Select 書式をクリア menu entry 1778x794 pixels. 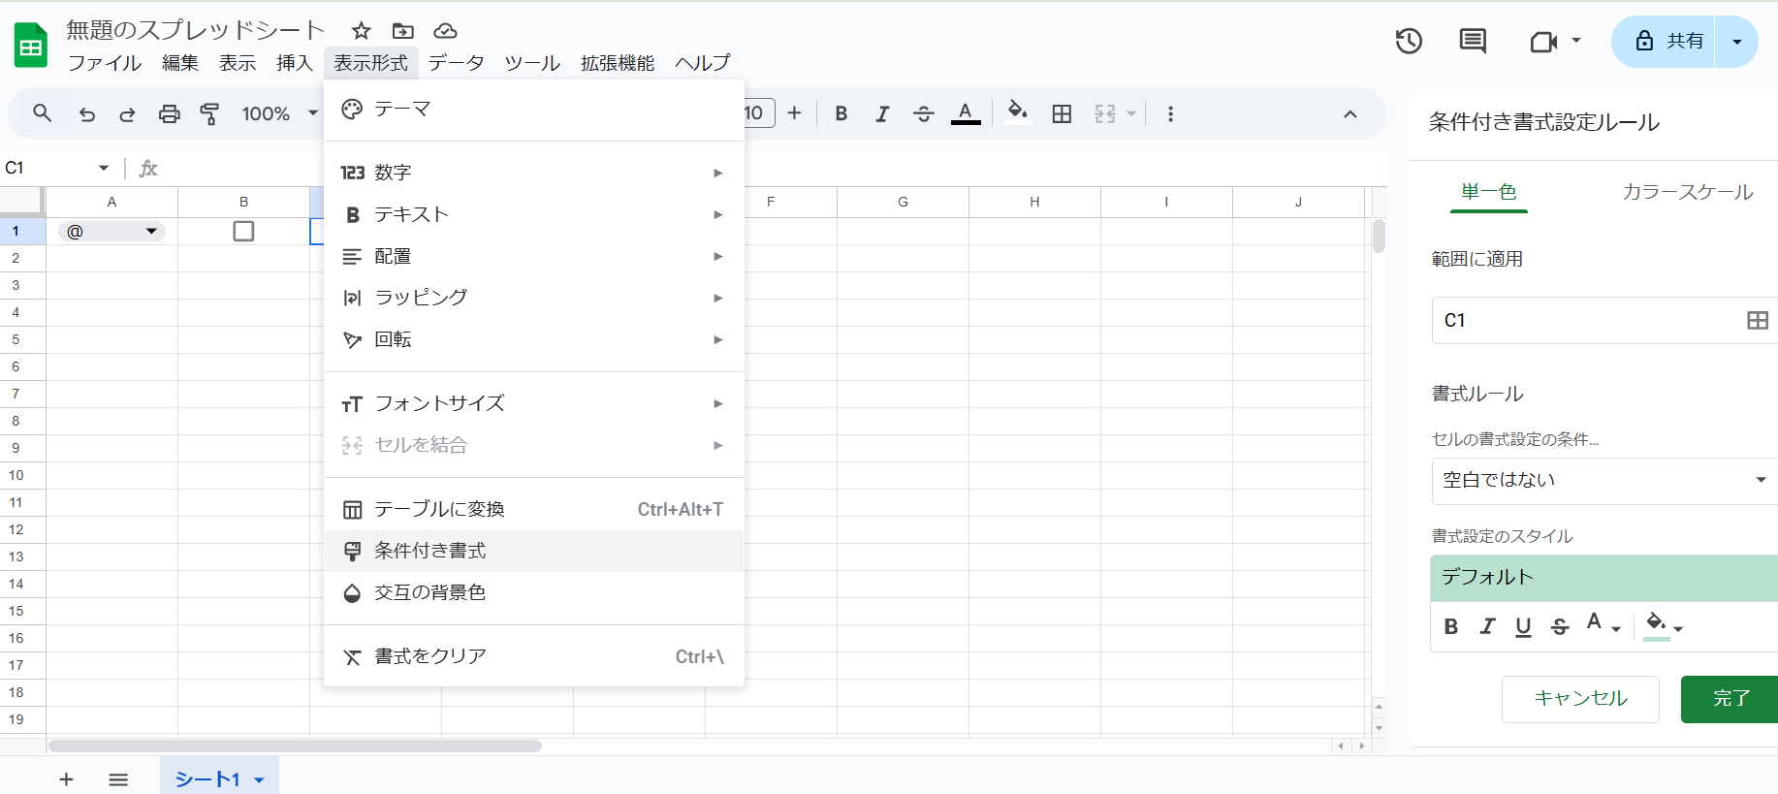[x=533, y=656]
